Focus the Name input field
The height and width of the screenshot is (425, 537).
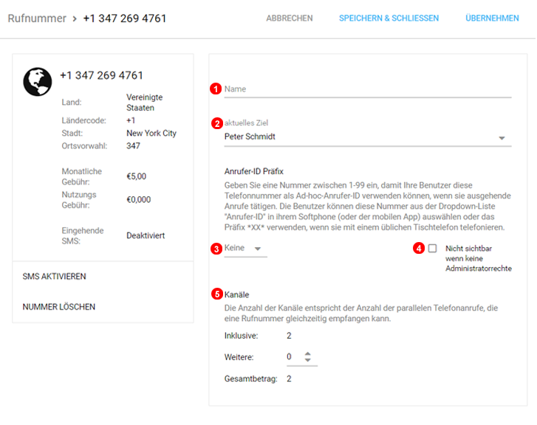367,89
